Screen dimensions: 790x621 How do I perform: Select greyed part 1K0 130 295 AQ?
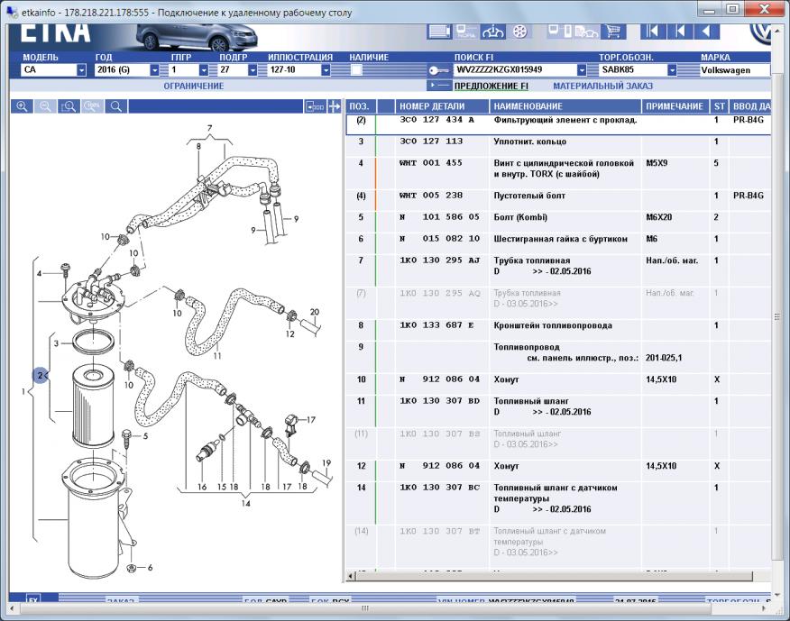coord(558,303)
